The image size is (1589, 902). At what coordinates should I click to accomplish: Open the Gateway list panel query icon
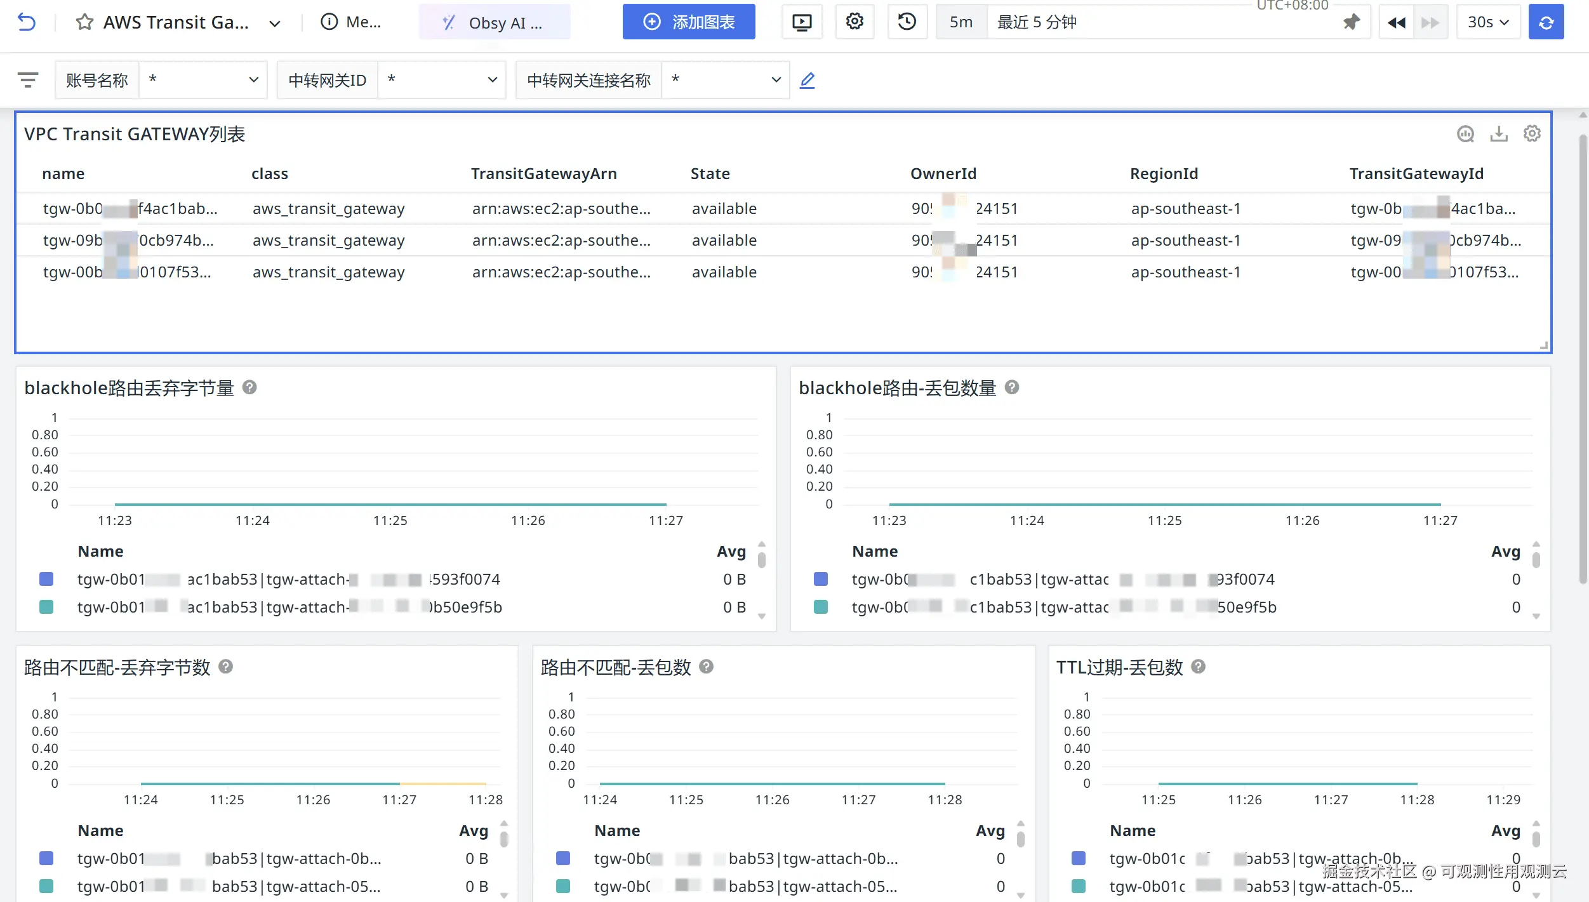coord(1465,133)
